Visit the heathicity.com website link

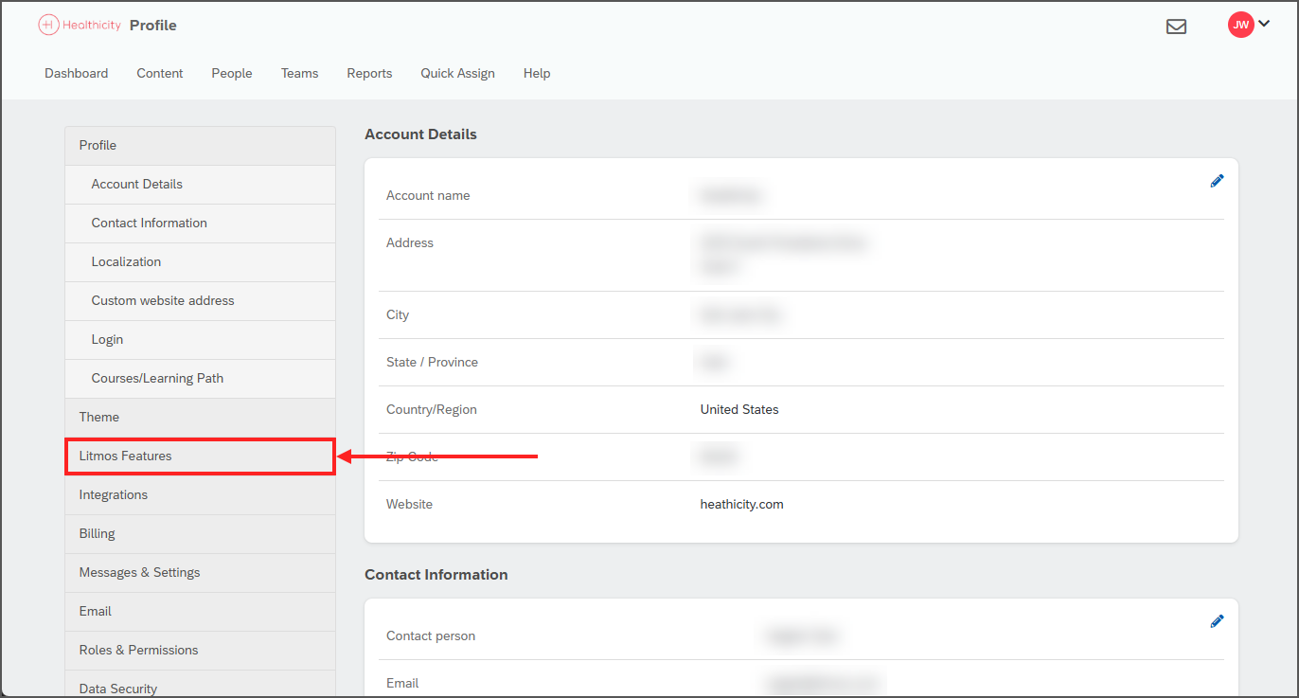pos(741,504)
